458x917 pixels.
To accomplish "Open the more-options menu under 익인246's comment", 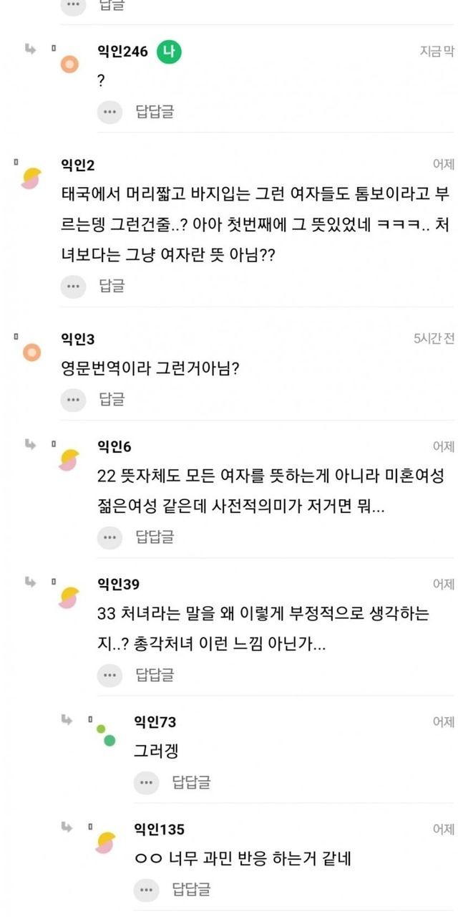I will pos(109,112).
